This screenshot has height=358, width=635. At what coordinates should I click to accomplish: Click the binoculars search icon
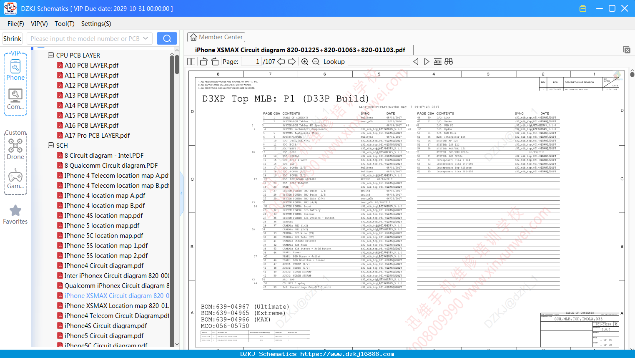point(449,61)
